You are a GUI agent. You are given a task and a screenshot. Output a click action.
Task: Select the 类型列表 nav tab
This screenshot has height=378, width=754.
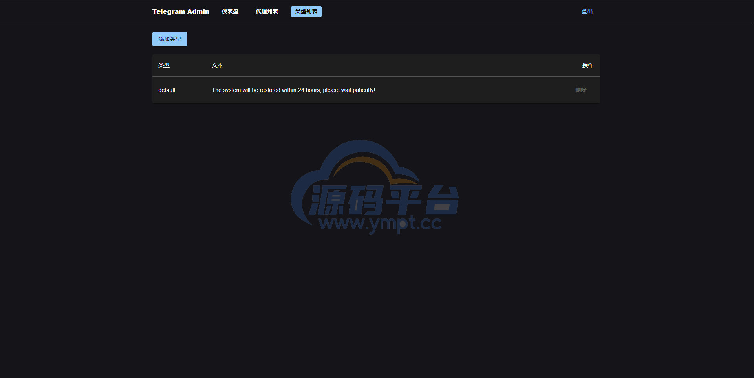(306, 11)
